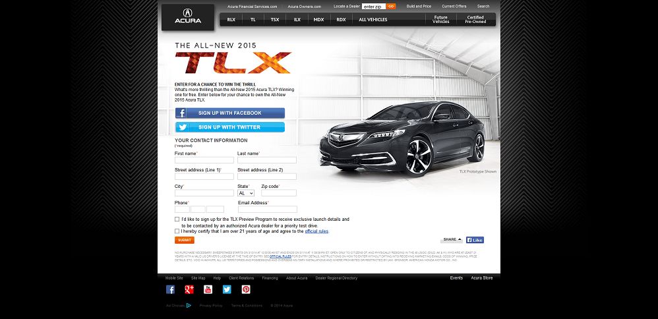Screen dimensions: 658x319
Task: Click the Search link
Action: [x=483, y=7]
